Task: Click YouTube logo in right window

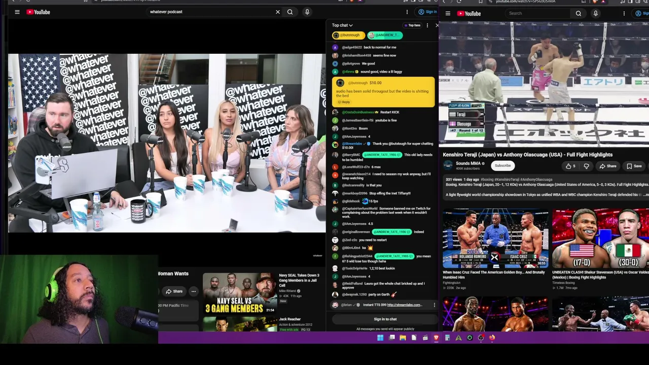Action: [x=469, y=14]
